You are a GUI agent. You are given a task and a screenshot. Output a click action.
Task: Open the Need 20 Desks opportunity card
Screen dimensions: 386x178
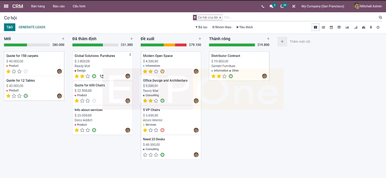171,147
